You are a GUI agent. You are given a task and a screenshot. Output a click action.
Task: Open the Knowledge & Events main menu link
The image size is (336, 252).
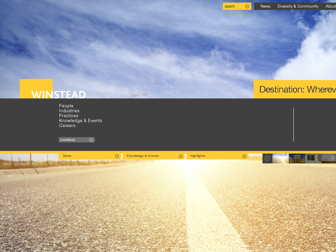[81, 121]
